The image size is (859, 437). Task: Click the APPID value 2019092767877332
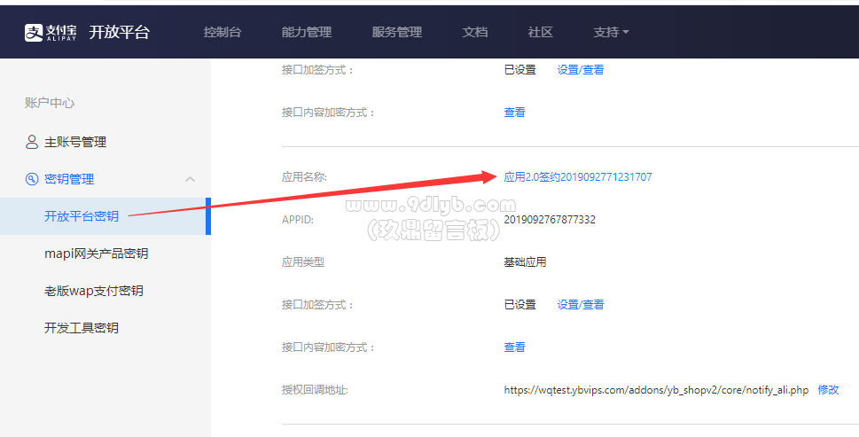pos(550,220)
